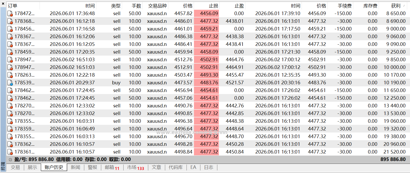Click the take profit value 4450.28
410x173 pixels.
click(x=235, y=144)
